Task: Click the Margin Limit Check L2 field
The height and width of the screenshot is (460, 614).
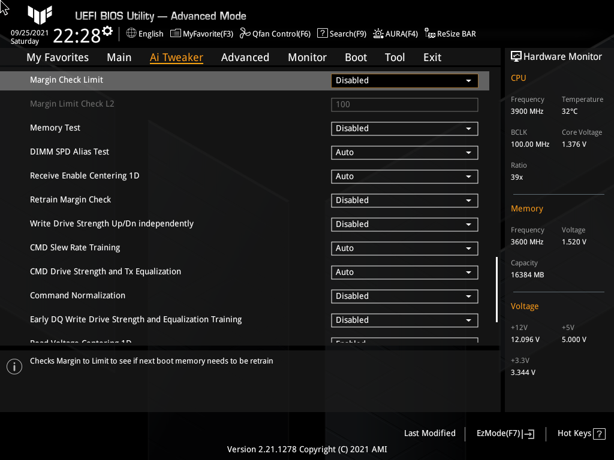Action: [x=405, y=105]
